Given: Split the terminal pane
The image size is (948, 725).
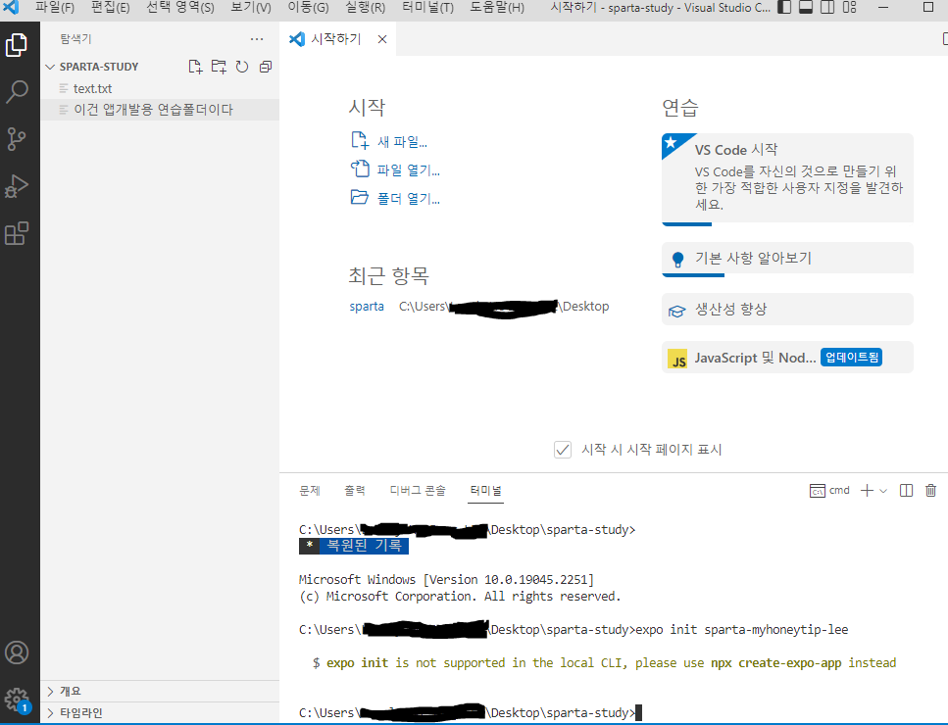Looking at the screenshot, I should (x=906, y=491).
